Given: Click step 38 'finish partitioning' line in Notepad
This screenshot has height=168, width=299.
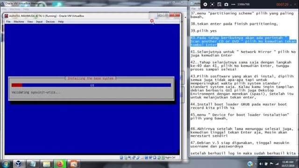Looking at the screenshot, I should pyautogui.click(x=234, y=24).
